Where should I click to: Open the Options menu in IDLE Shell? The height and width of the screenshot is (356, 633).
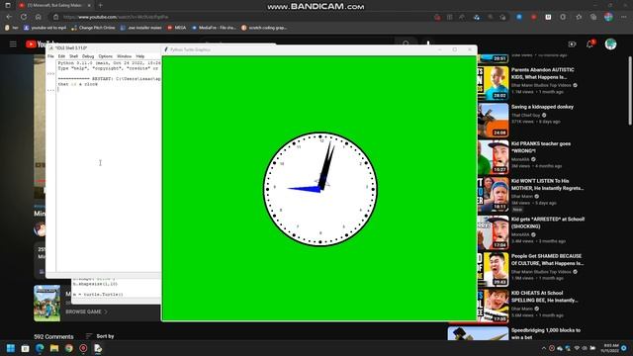[x=106, y=56]
